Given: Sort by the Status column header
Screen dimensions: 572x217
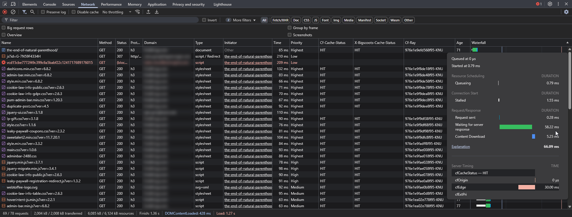Looking at the screenshot, I should coord(122,43).
